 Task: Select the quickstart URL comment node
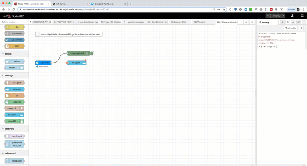tap(69, 34)
